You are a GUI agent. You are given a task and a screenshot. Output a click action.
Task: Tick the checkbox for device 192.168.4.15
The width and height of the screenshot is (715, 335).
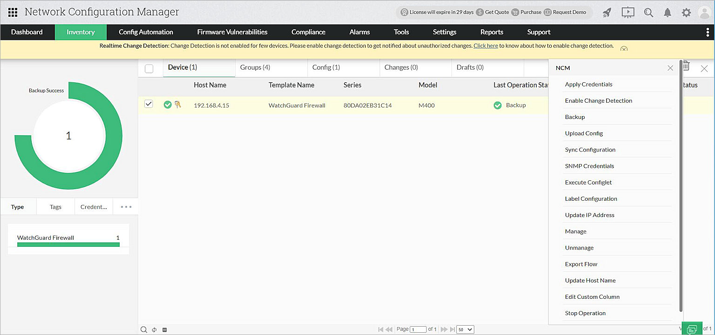pyautogui.click(x=148, y=104)
